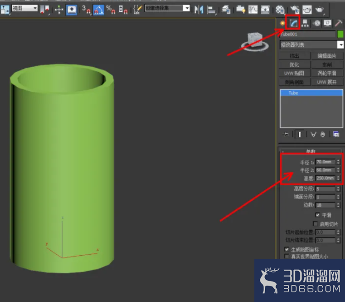Enable the 启用切片 checkbox
Image resolution: width=345 pixels, height=302 pixels.
point(315,224)
